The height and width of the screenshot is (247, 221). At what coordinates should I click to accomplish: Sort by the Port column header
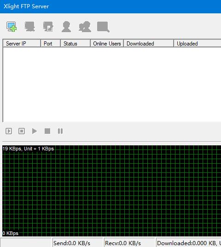coord(51,44)
